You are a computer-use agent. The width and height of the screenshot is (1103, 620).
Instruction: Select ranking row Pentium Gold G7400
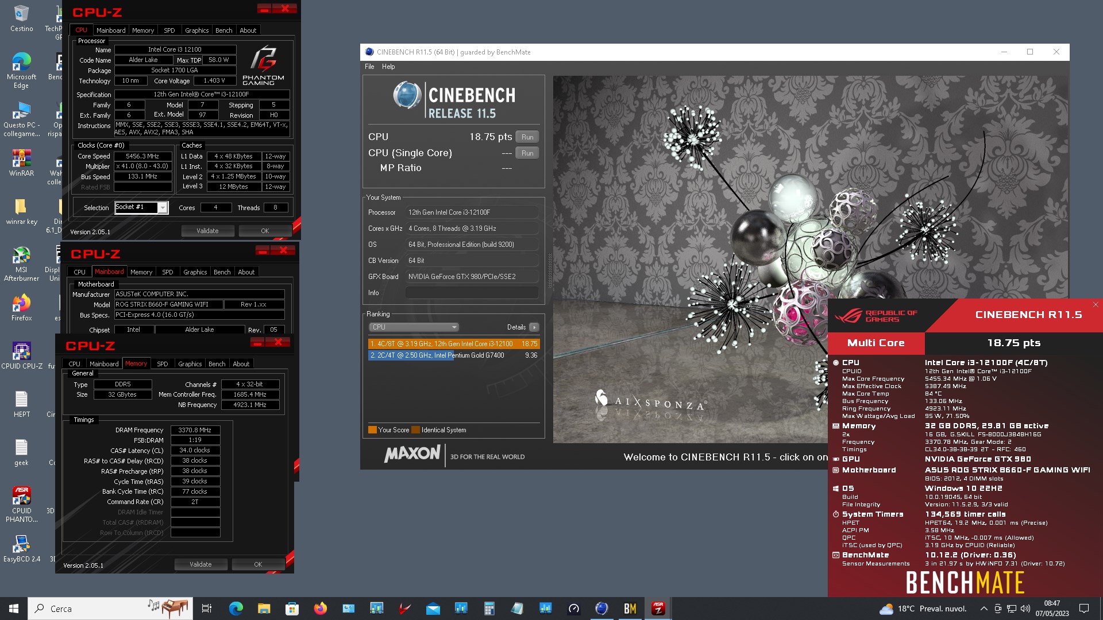(x=454, y=355)
